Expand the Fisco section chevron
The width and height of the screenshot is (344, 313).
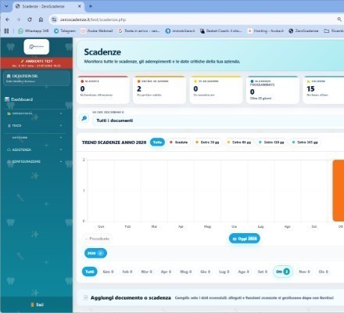[x=61, y=125]
